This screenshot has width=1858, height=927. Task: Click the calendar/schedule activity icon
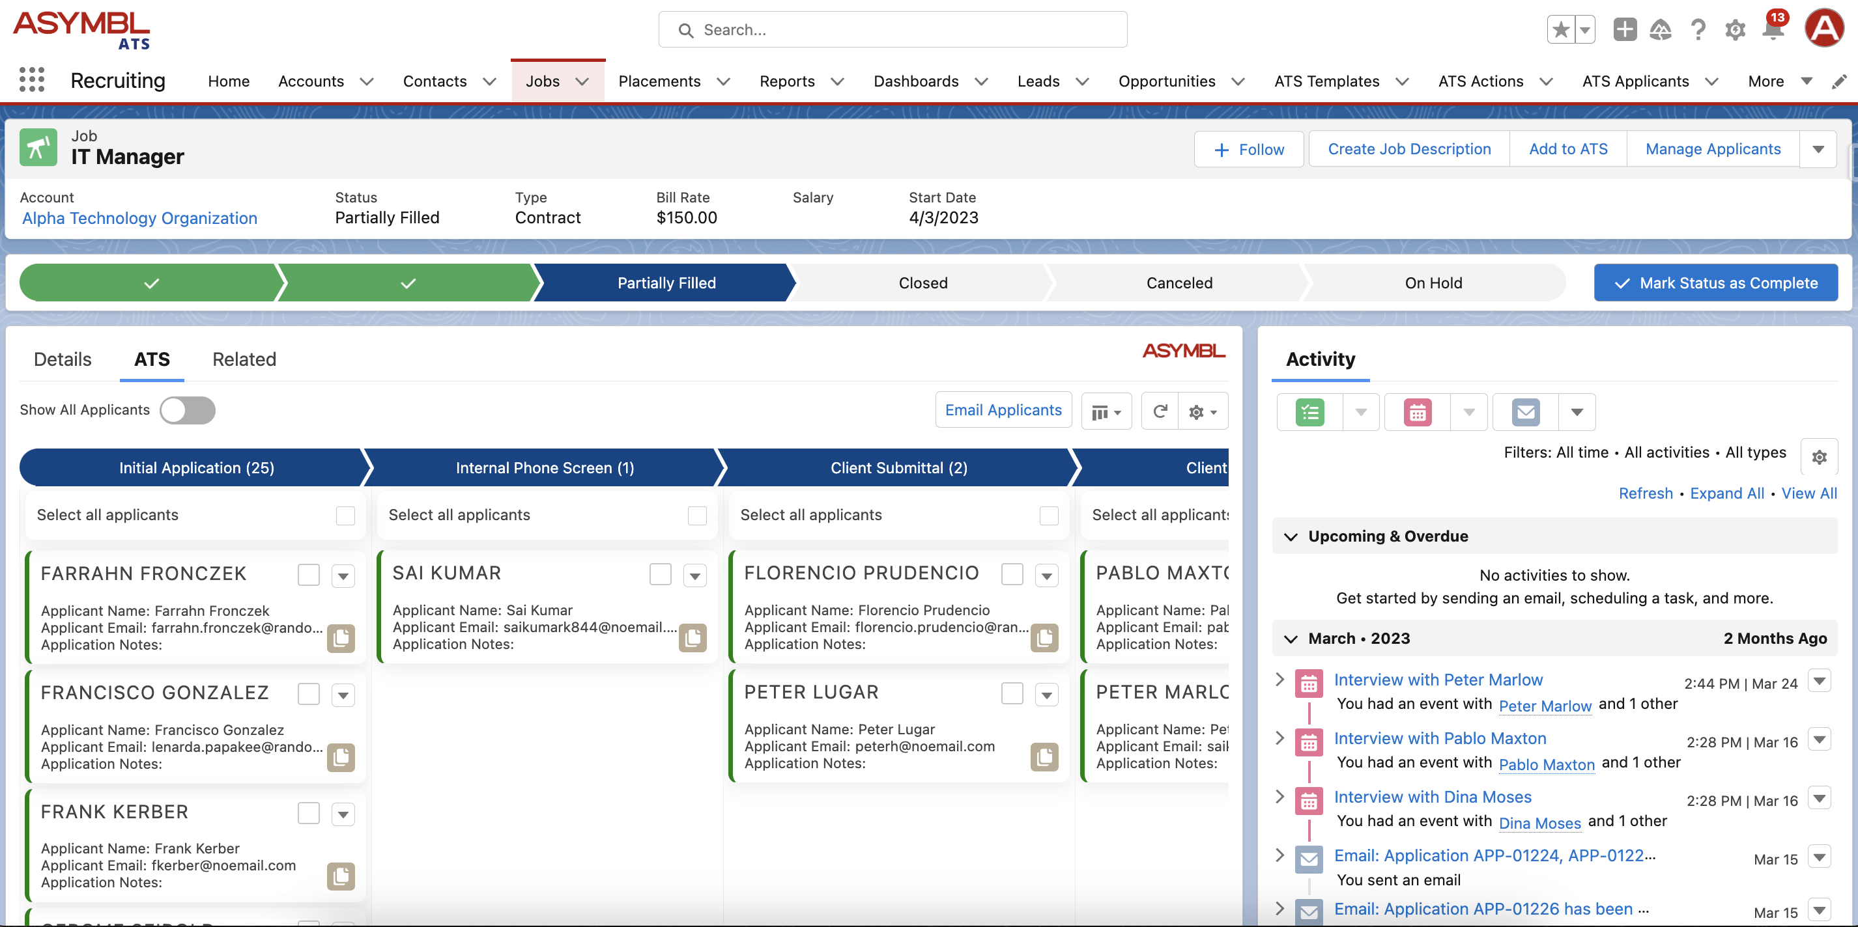tap(1417, 411)
